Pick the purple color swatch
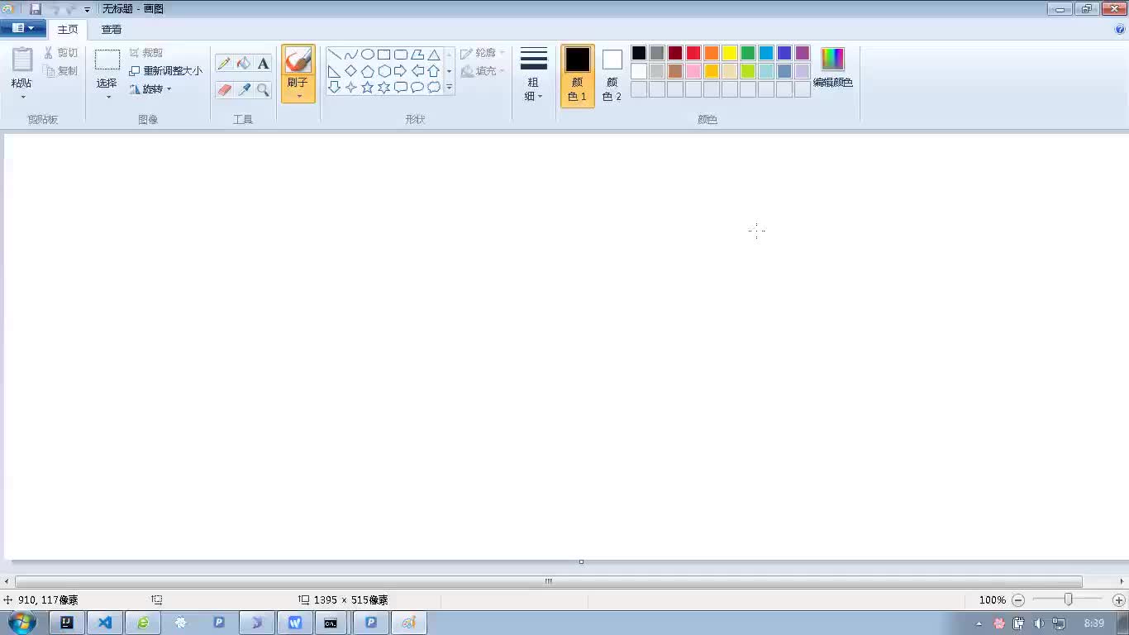The width and height of the screenshot is (1129, 635). [803, 53]
